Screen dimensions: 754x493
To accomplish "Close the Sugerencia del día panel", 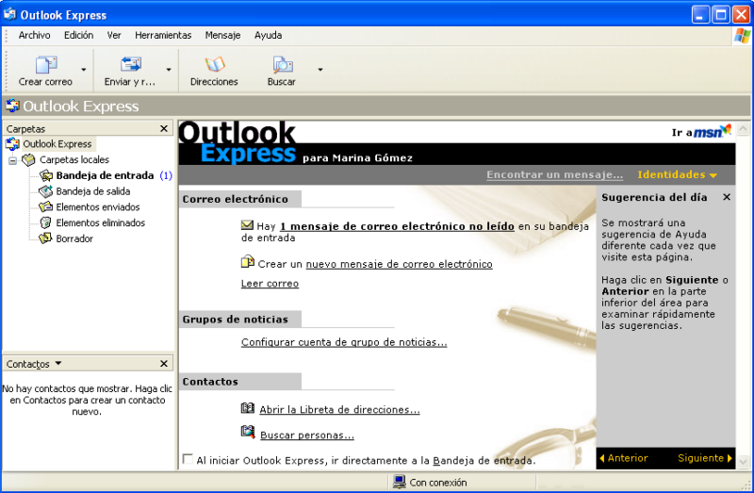I will 727,197.
